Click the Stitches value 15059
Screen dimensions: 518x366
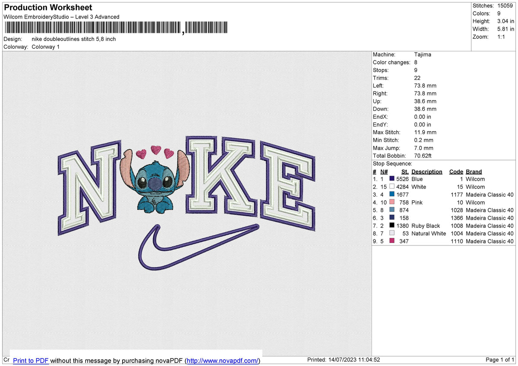505,6
